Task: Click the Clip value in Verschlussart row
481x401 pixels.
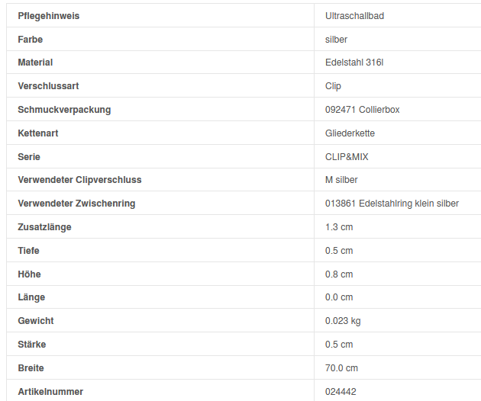Action: coord(333,86)
